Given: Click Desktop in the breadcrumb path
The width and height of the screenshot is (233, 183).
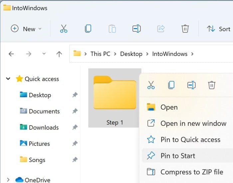Looking at the screenshot, I should pos(131,54).
